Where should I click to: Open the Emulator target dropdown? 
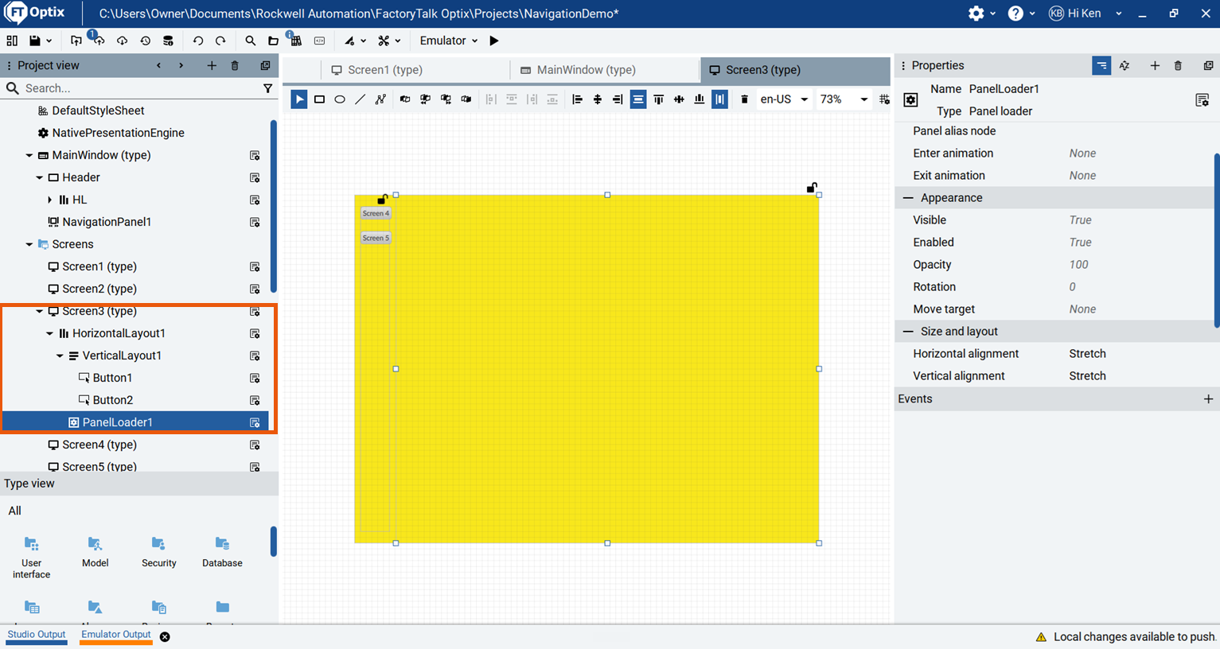(449, 41)
